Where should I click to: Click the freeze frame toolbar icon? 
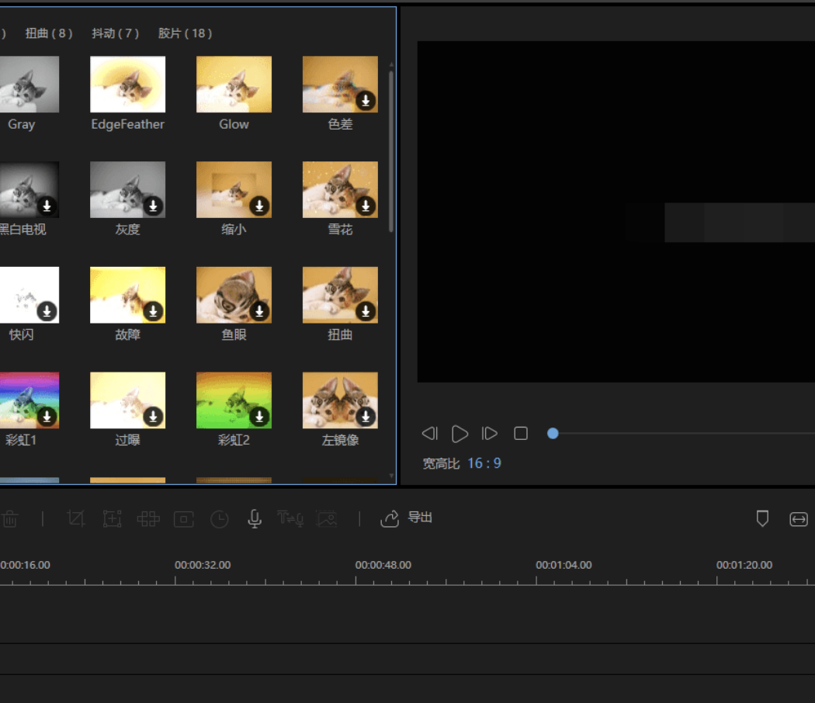pyautogui.click(x=184, y=519)
